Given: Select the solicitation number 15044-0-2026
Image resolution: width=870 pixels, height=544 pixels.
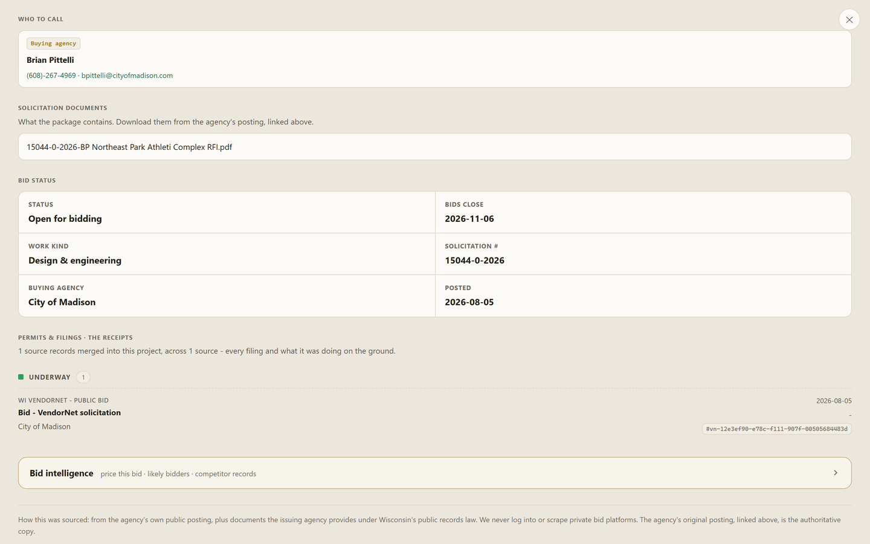Looking at the screenshot, I should click(475, 261).
